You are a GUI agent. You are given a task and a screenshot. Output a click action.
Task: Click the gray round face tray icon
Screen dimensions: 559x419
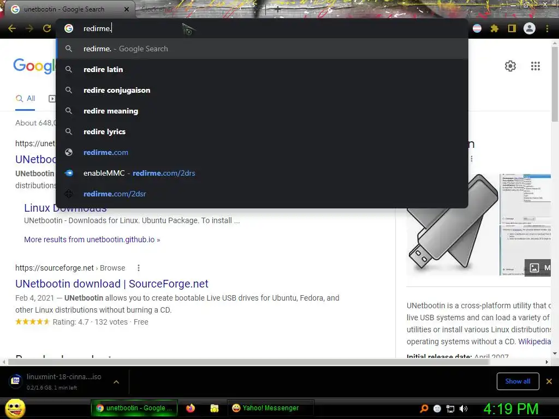tap(437, 409)
